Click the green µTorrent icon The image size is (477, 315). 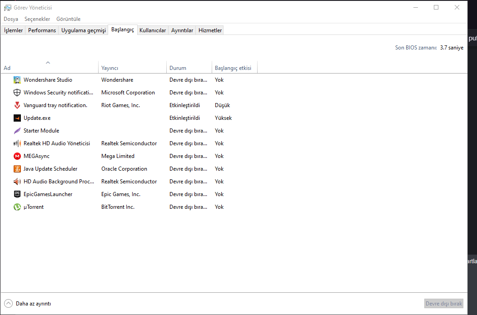17,207
